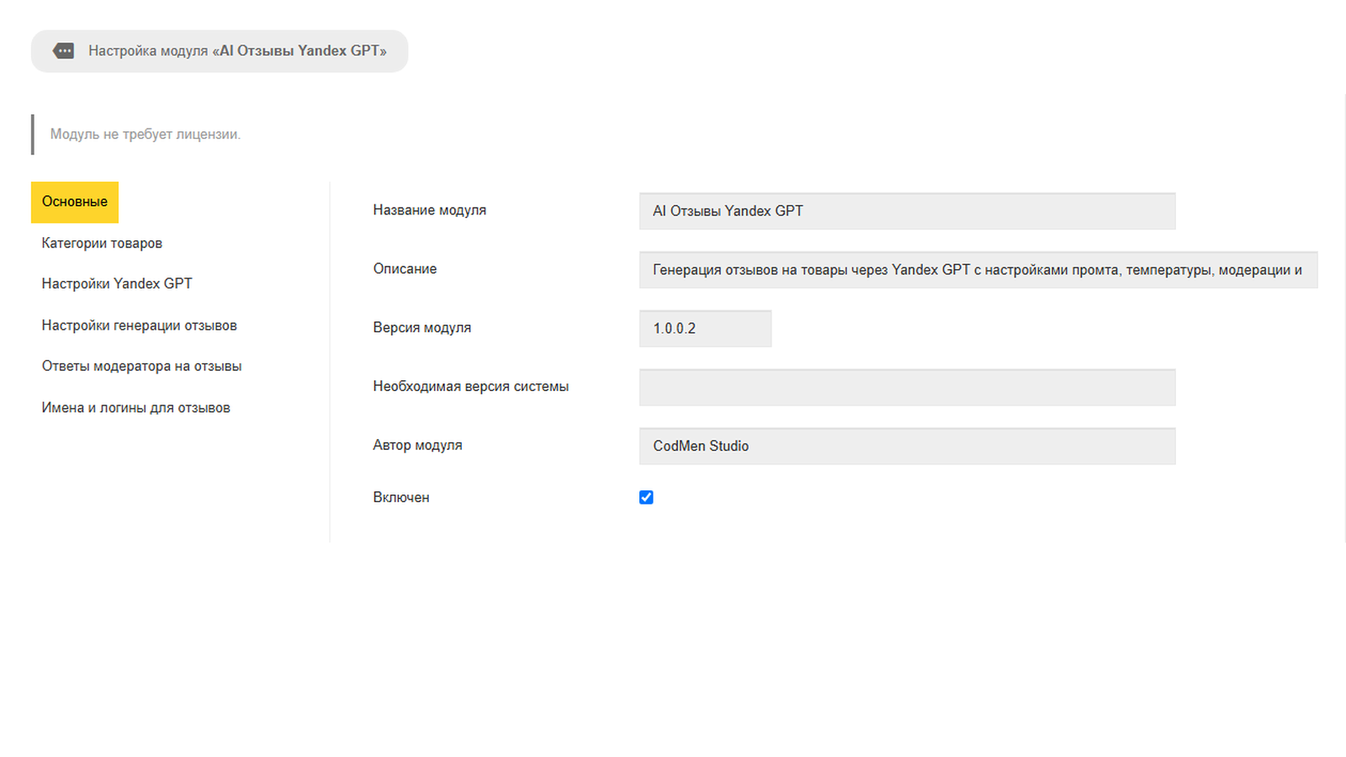
Task: Select Ответы модератора на отзывы
Action: point(142,366)
